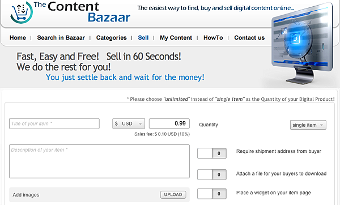Go to Contact us page
The image size is (340, 205).
[x=249, y=38]
